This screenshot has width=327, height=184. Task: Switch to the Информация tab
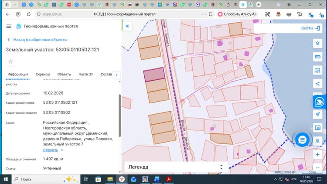click(18, 74)
